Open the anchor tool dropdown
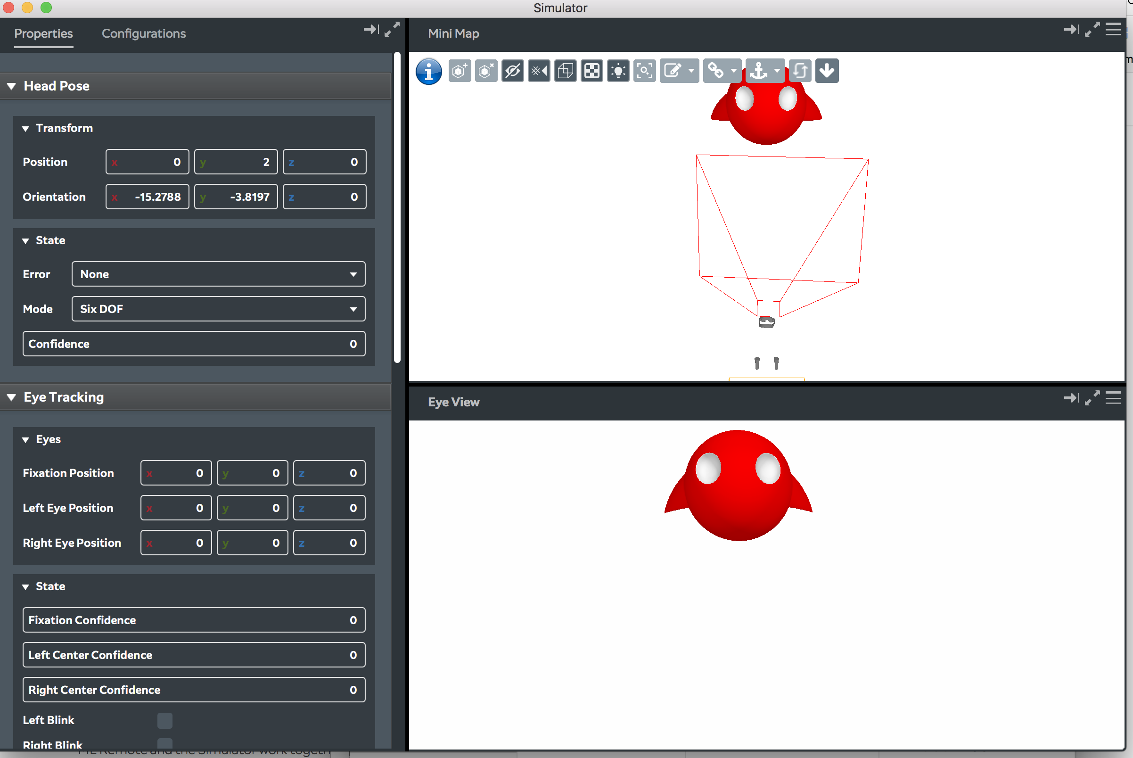 (x=777, y=71)
